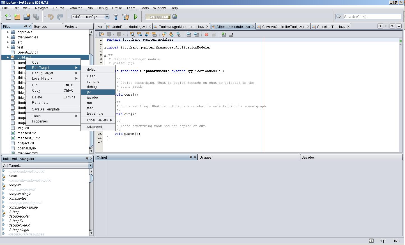
Task: Click the Stop Macro Recording square icon
Action: pos(214,34)
